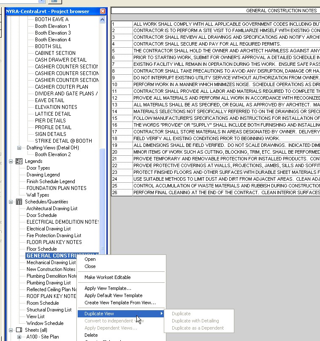Viewport: 320px width, 341px height.
Task: Select CASH DRAWER DETAIL view
Action: [61, 60]
